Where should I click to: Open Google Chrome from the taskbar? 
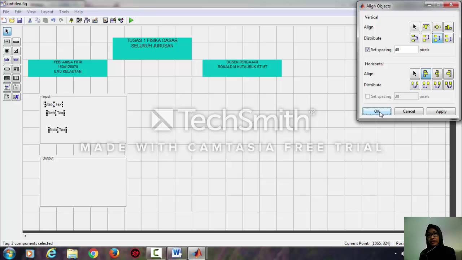click(93, 253)
